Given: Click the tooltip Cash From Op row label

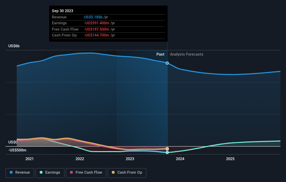Looking at the screenshot, I should (64, 35).
